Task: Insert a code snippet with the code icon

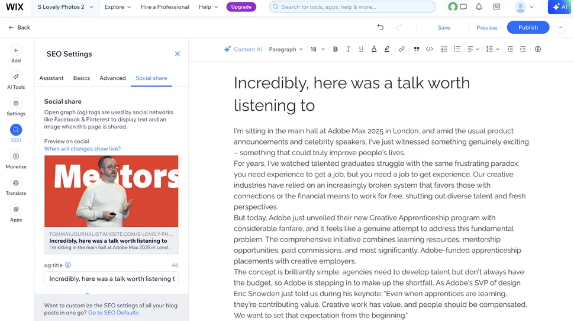Action: (x=430, y=49)
